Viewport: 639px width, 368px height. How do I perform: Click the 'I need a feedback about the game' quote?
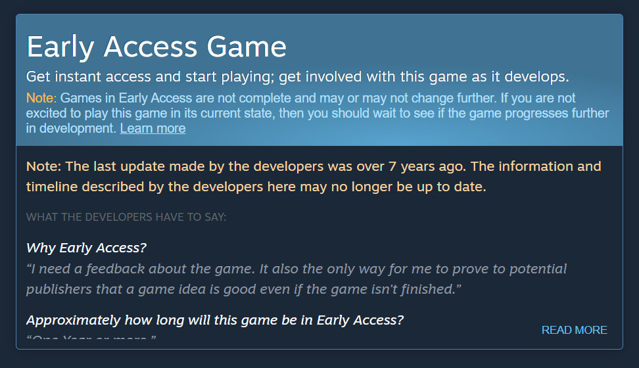(141, 269)
